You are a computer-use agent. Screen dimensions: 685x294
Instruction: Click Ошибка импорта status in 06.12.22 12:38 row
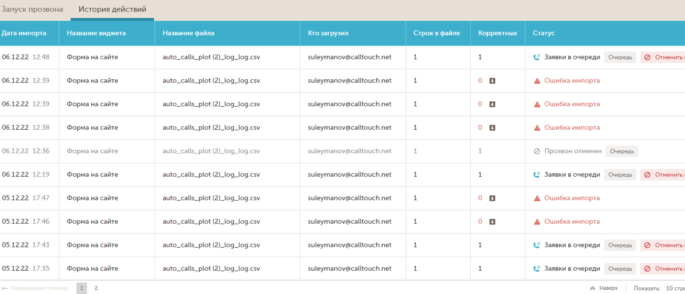point(572,128)
